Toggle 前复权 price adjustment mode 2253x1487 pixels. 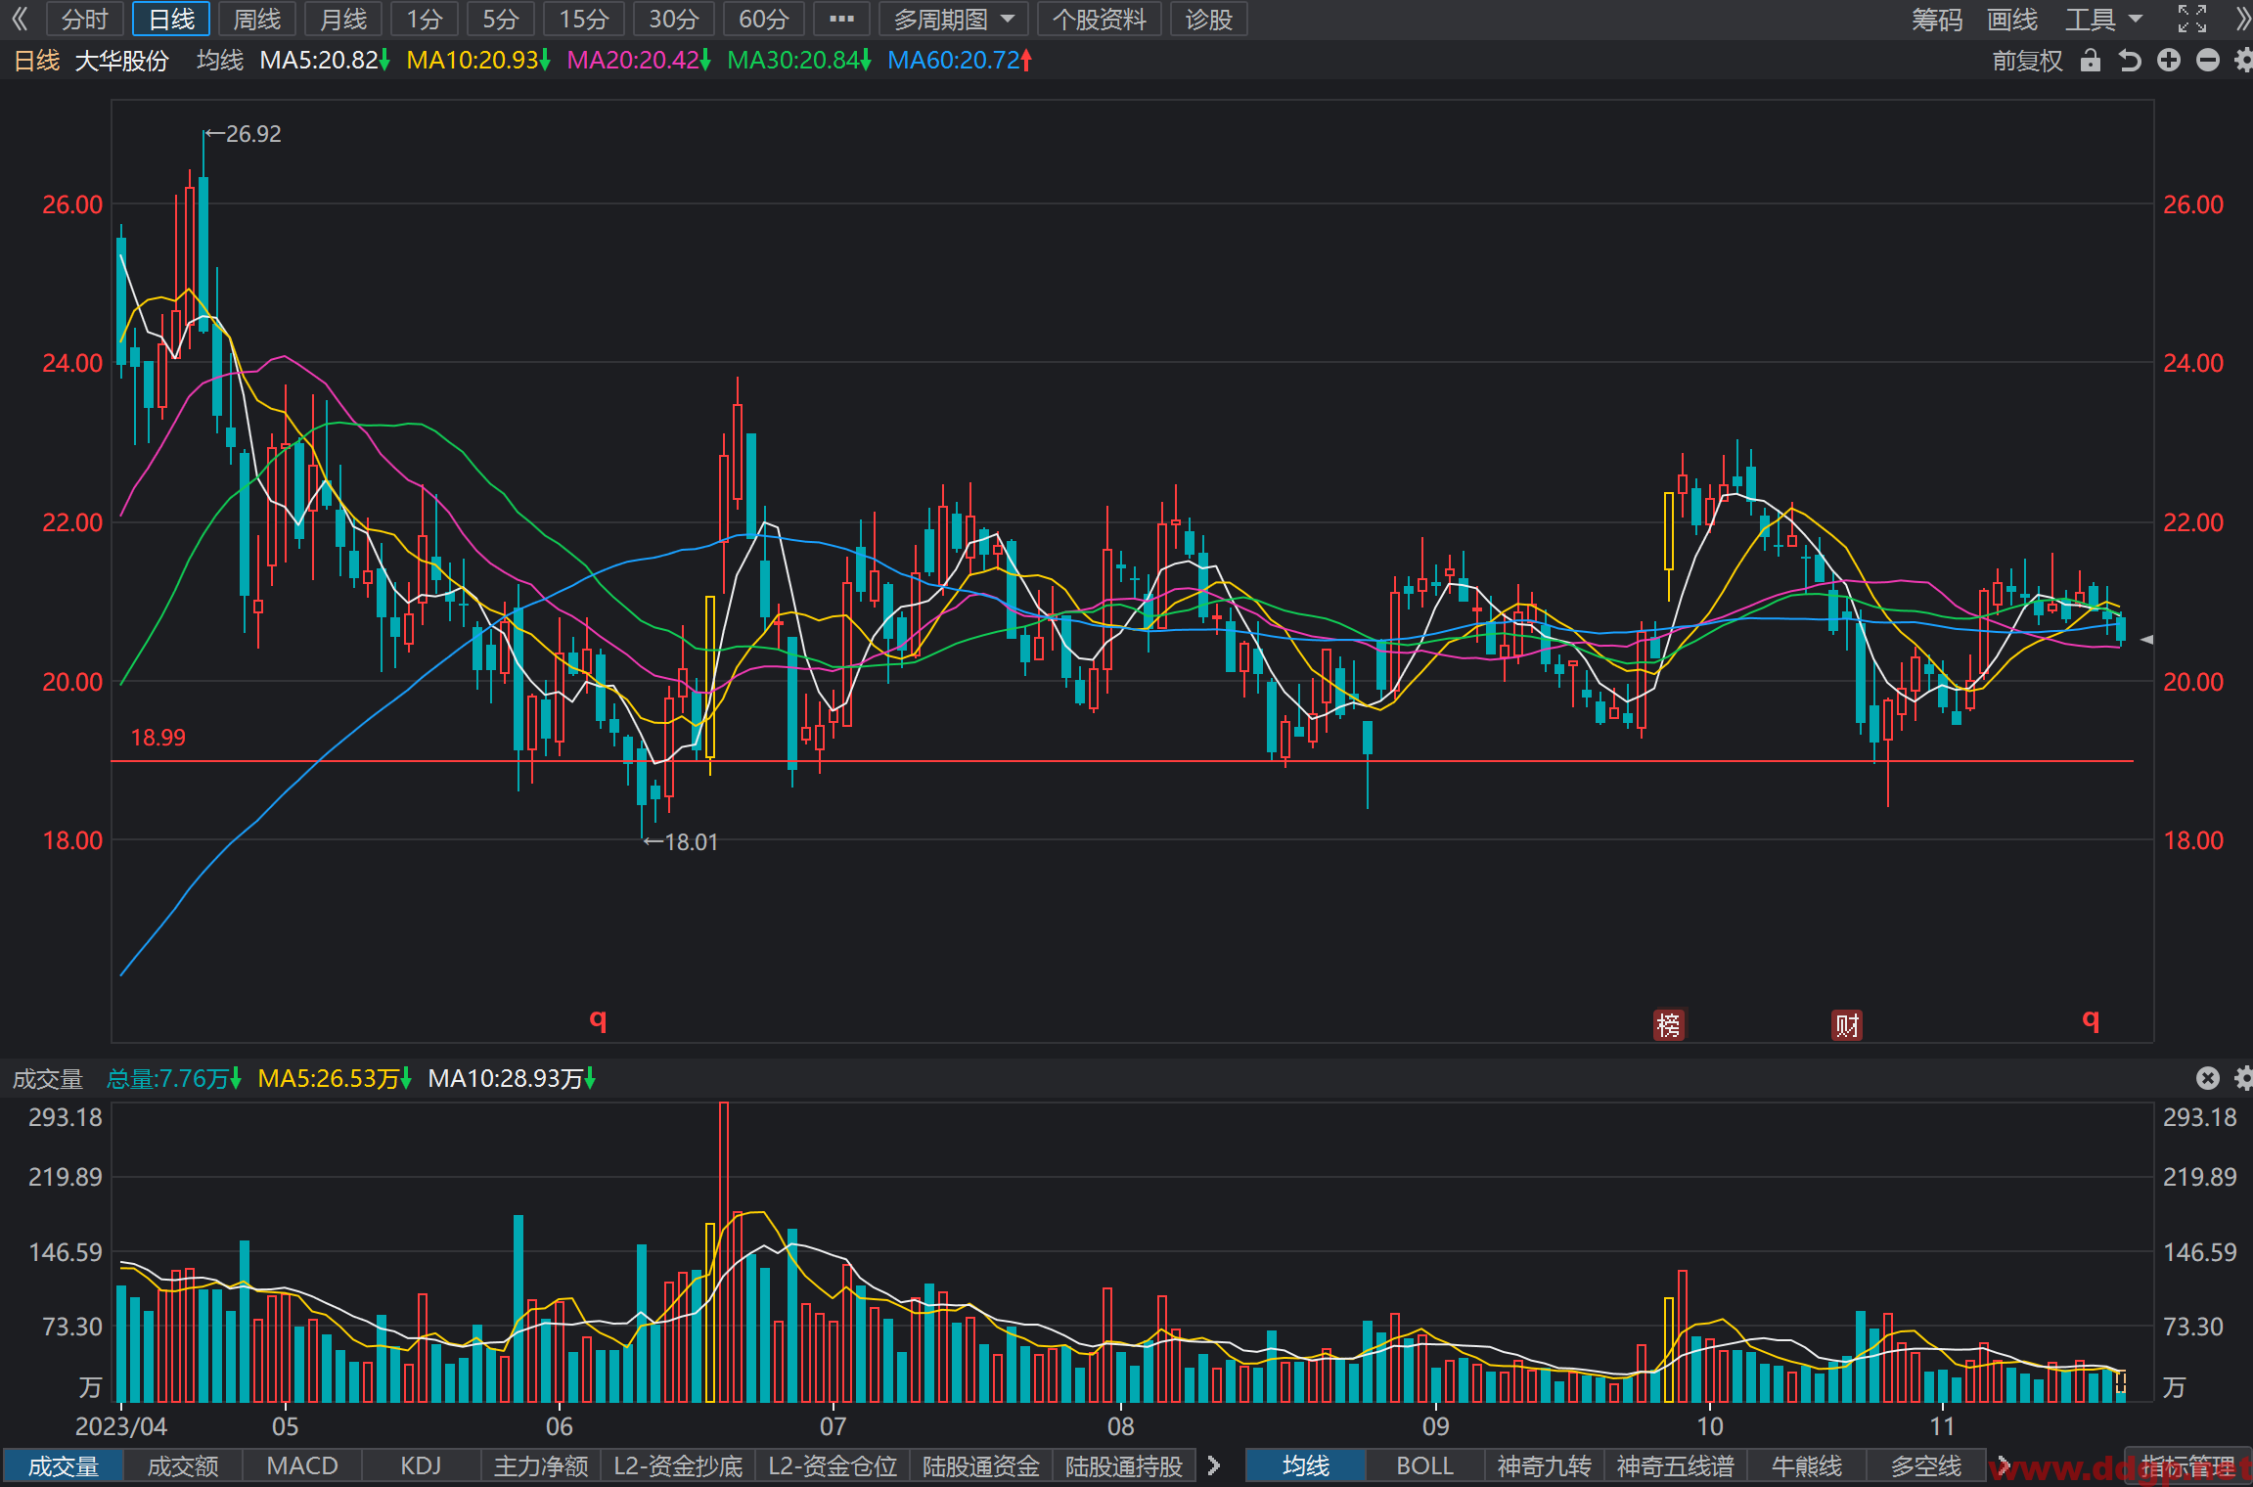(2027, 61)
